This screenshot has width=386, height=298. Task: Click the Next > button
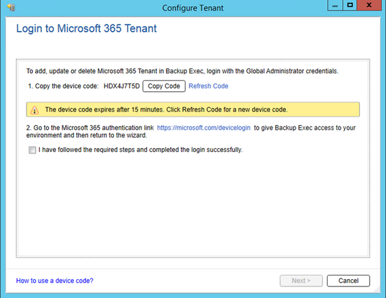point(301,281)
